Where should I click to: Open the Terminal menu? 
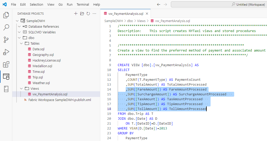(x=83, y=4)
